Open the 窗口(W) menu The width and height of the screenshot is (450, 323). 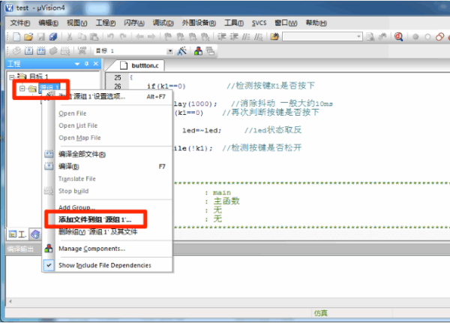pyautogui.click(x=286, y=23)
